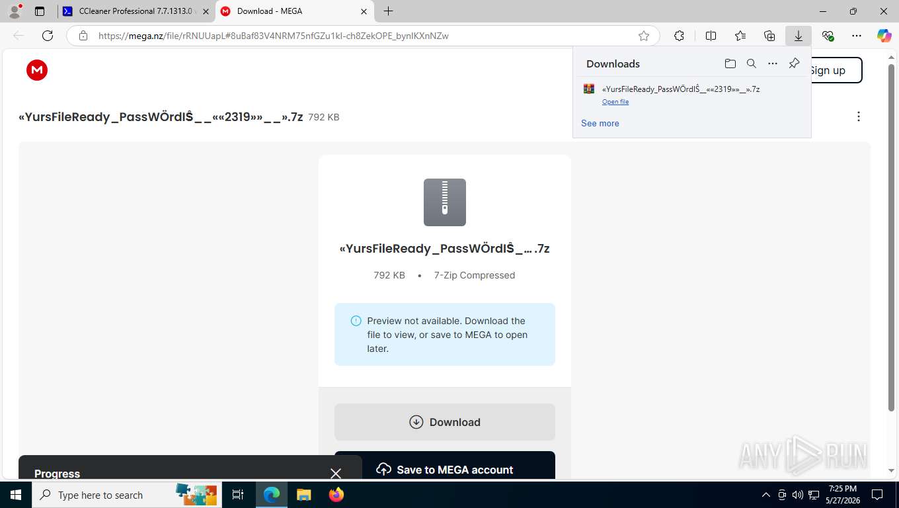Open the Windows Start menu
Viewport: 899px width, 508px height.
coord(15,495)
